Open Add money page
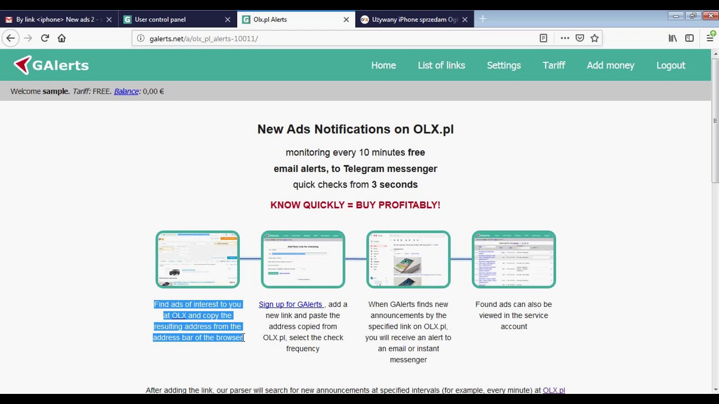The image size is (719, 404). click(611, 65)
